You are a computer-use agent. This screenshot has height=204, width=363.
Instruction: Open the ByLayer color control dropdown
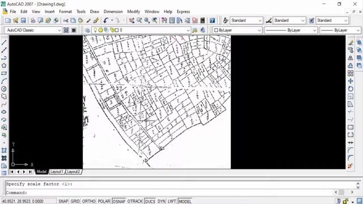point(237,30)
